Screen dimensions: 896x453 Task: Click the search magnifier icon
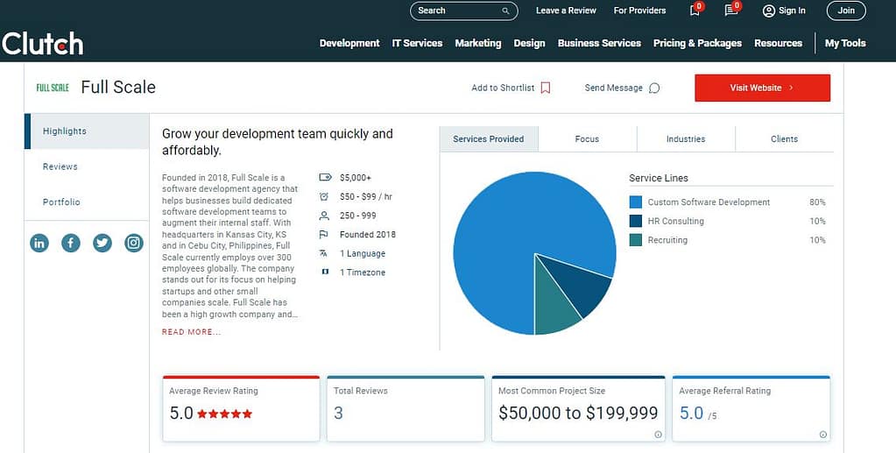(x=505, y=11)
